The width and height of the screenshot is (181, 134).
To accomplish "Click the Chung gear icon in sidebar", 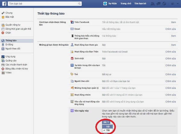I will 3,13.
